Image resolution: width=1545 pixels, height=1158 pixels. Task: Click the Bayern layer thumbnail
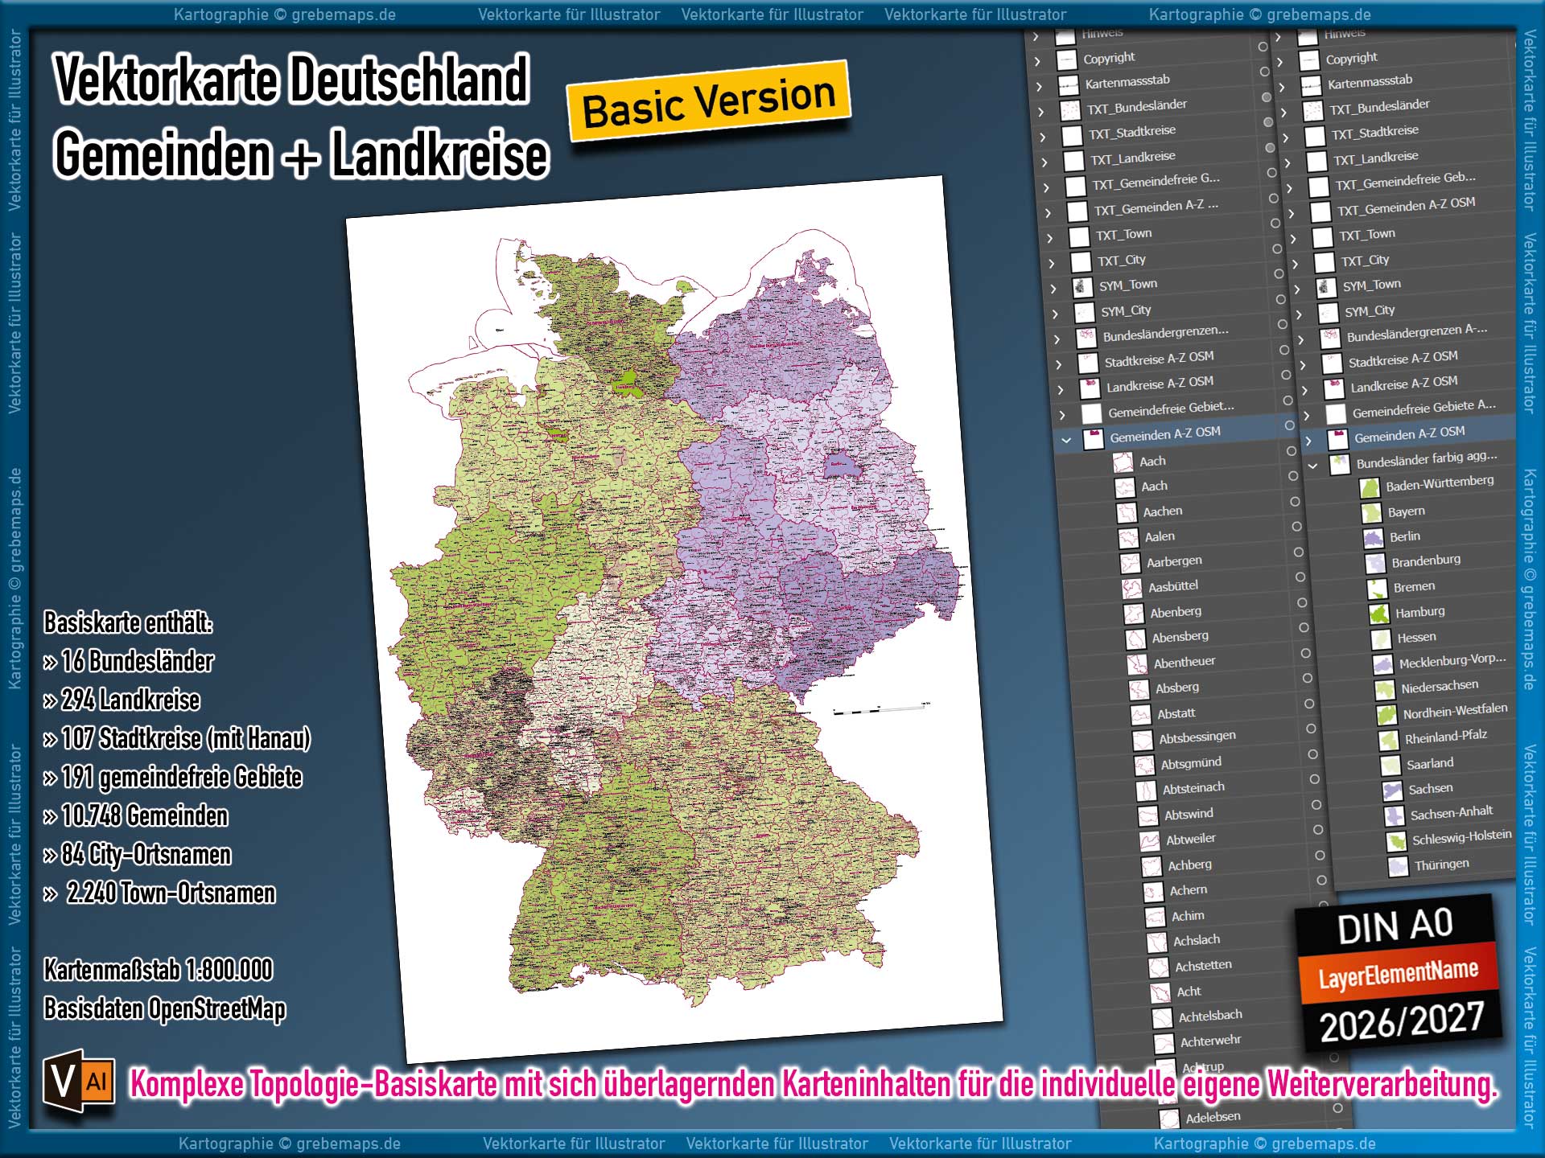1370,513
